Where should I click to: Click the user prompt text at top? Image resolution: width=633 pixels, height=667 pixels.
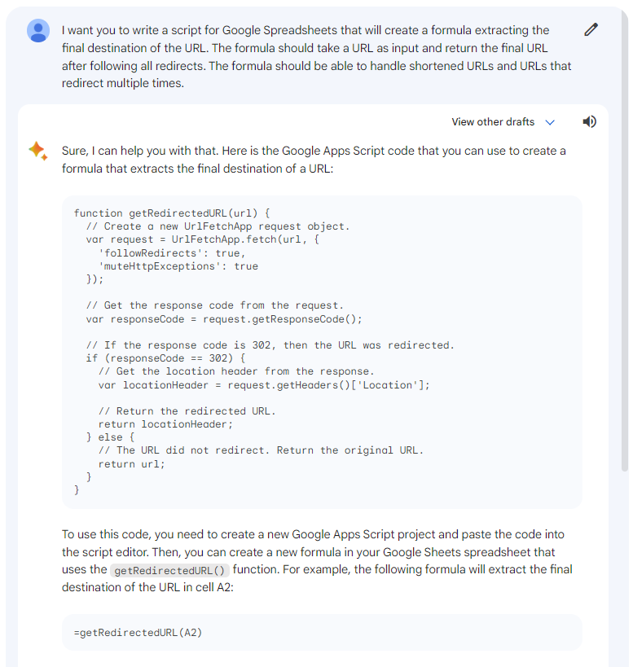point(316,56)
